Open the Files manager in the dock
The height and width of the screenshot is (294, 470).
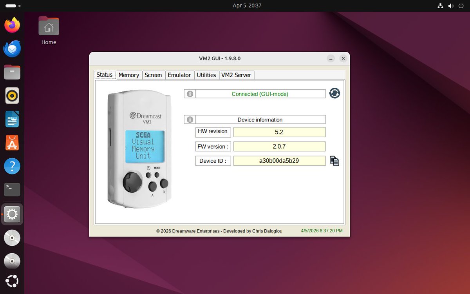12,73
